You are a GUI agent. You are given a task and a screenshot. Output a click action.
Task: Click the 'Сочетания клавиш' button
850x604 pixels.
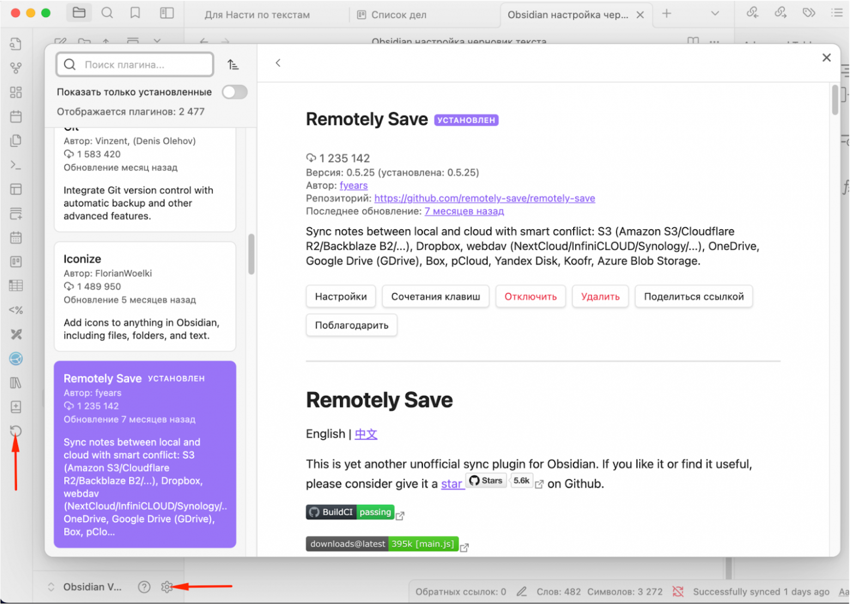coord(436,296)
